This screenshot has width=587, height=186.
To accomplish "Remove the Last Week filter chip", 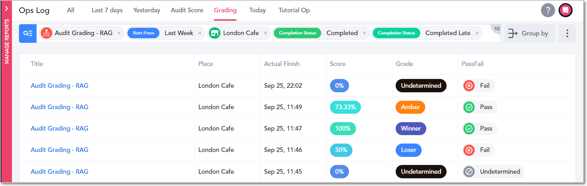I will [200, 33].
